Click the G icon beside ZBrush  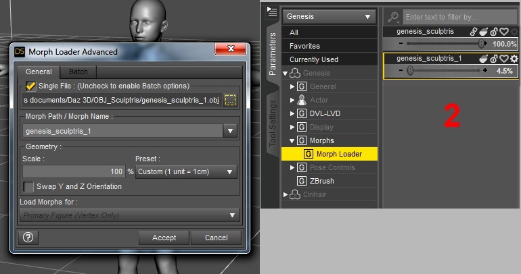coord(302,181)
